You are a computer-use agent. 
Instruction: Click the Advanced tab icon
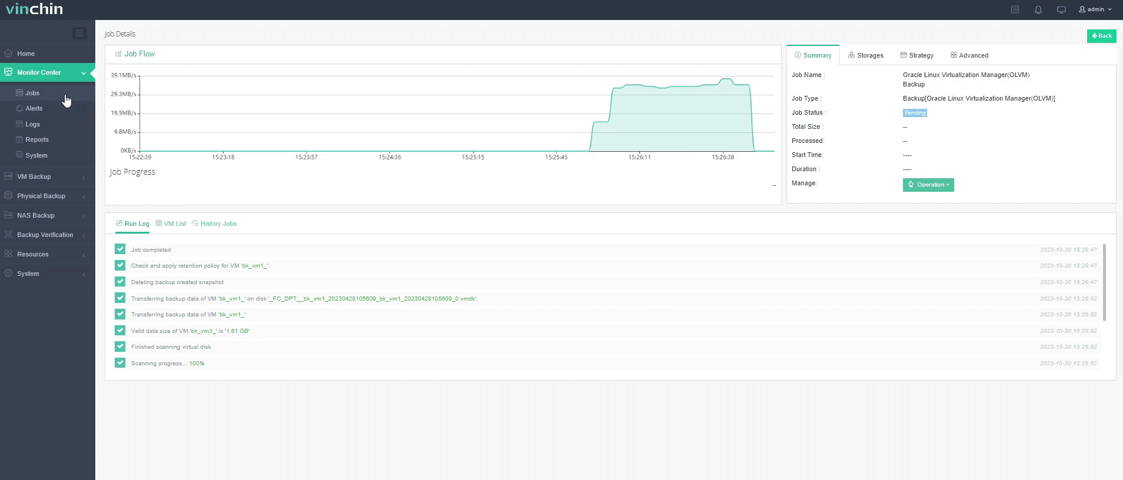tap(954, 55)
